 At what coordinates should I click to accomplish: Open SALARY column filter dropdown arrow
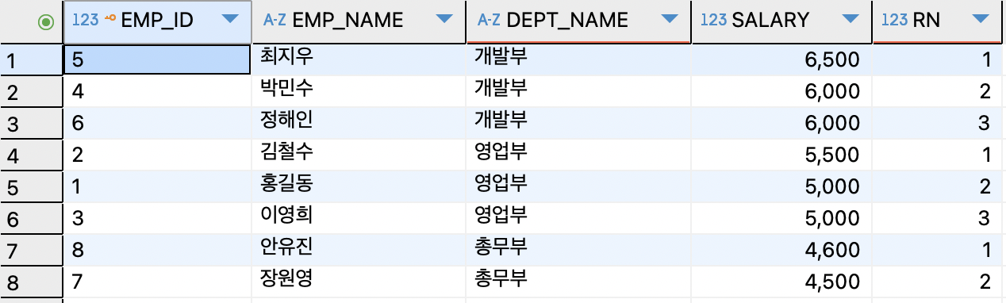[x=851, y=19]
